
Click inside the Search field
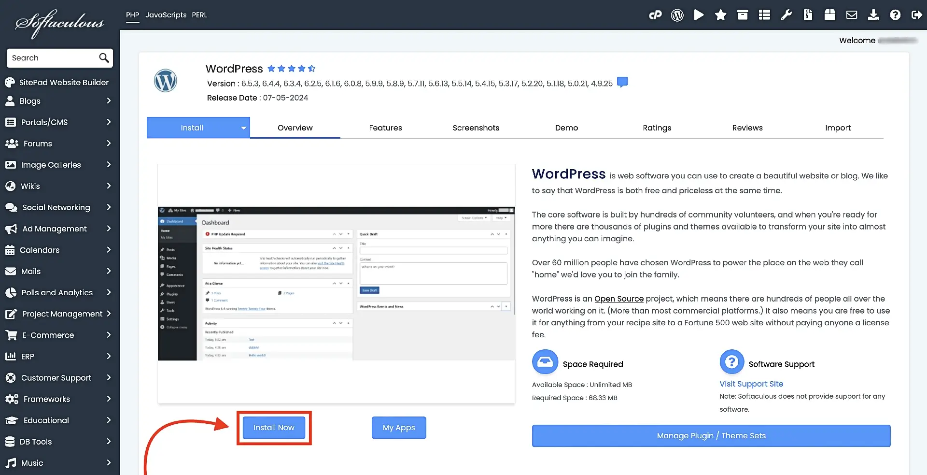(53, 58)
